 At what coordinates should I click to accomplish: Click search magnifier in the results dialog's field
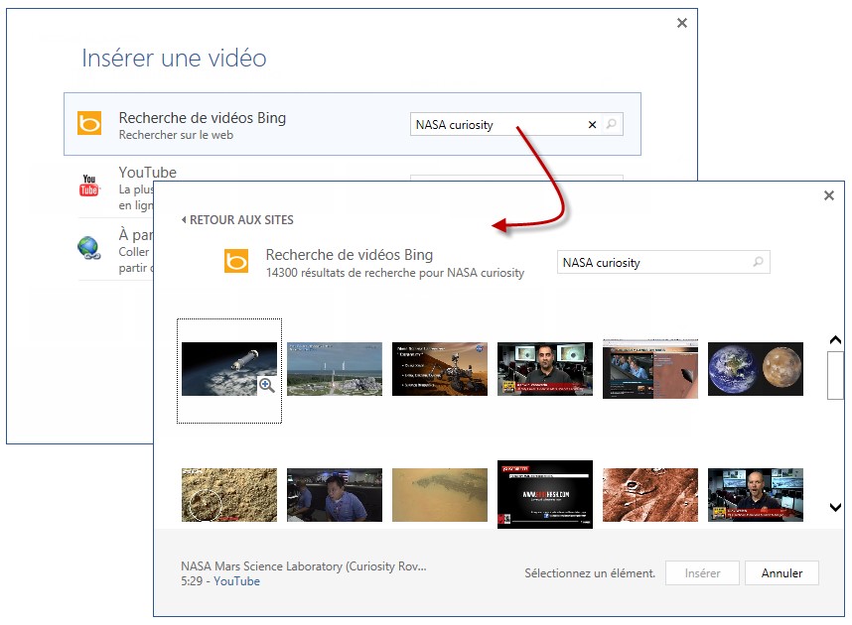[759, 263]
